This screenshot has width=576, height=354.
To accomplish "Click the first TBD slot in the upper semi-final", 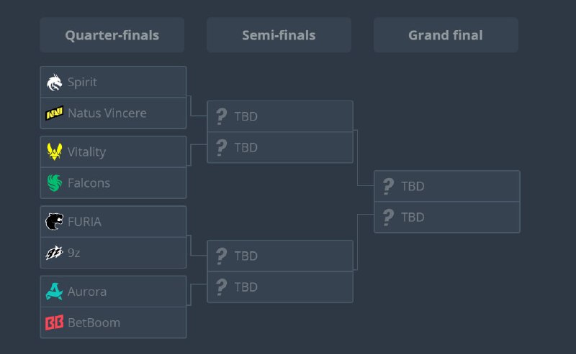I will pyautogui.click(x=280, y=116).
